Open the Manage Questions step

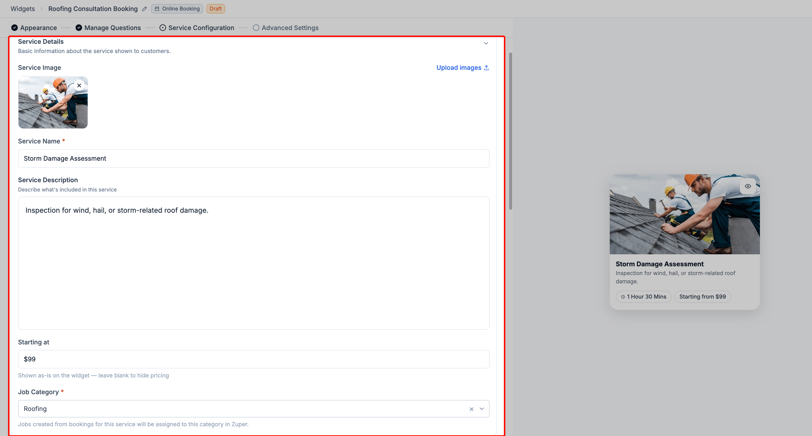pos(108,28)
